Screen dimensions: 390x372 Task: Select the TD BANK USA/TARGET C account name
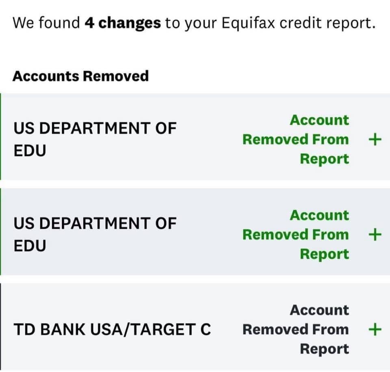pyautogui.click(x=112, y=329)
